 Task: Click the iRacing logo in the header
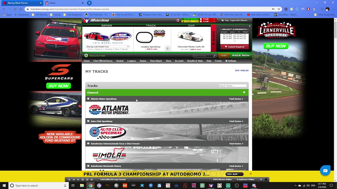click(96, 20)
